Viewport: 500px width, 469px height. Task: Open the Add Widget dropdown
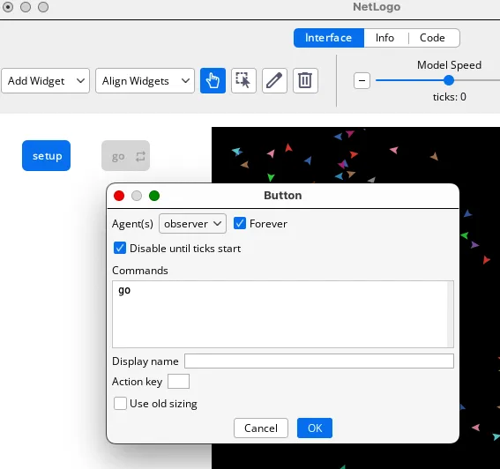pyautogui.click(x=45, y=80)
